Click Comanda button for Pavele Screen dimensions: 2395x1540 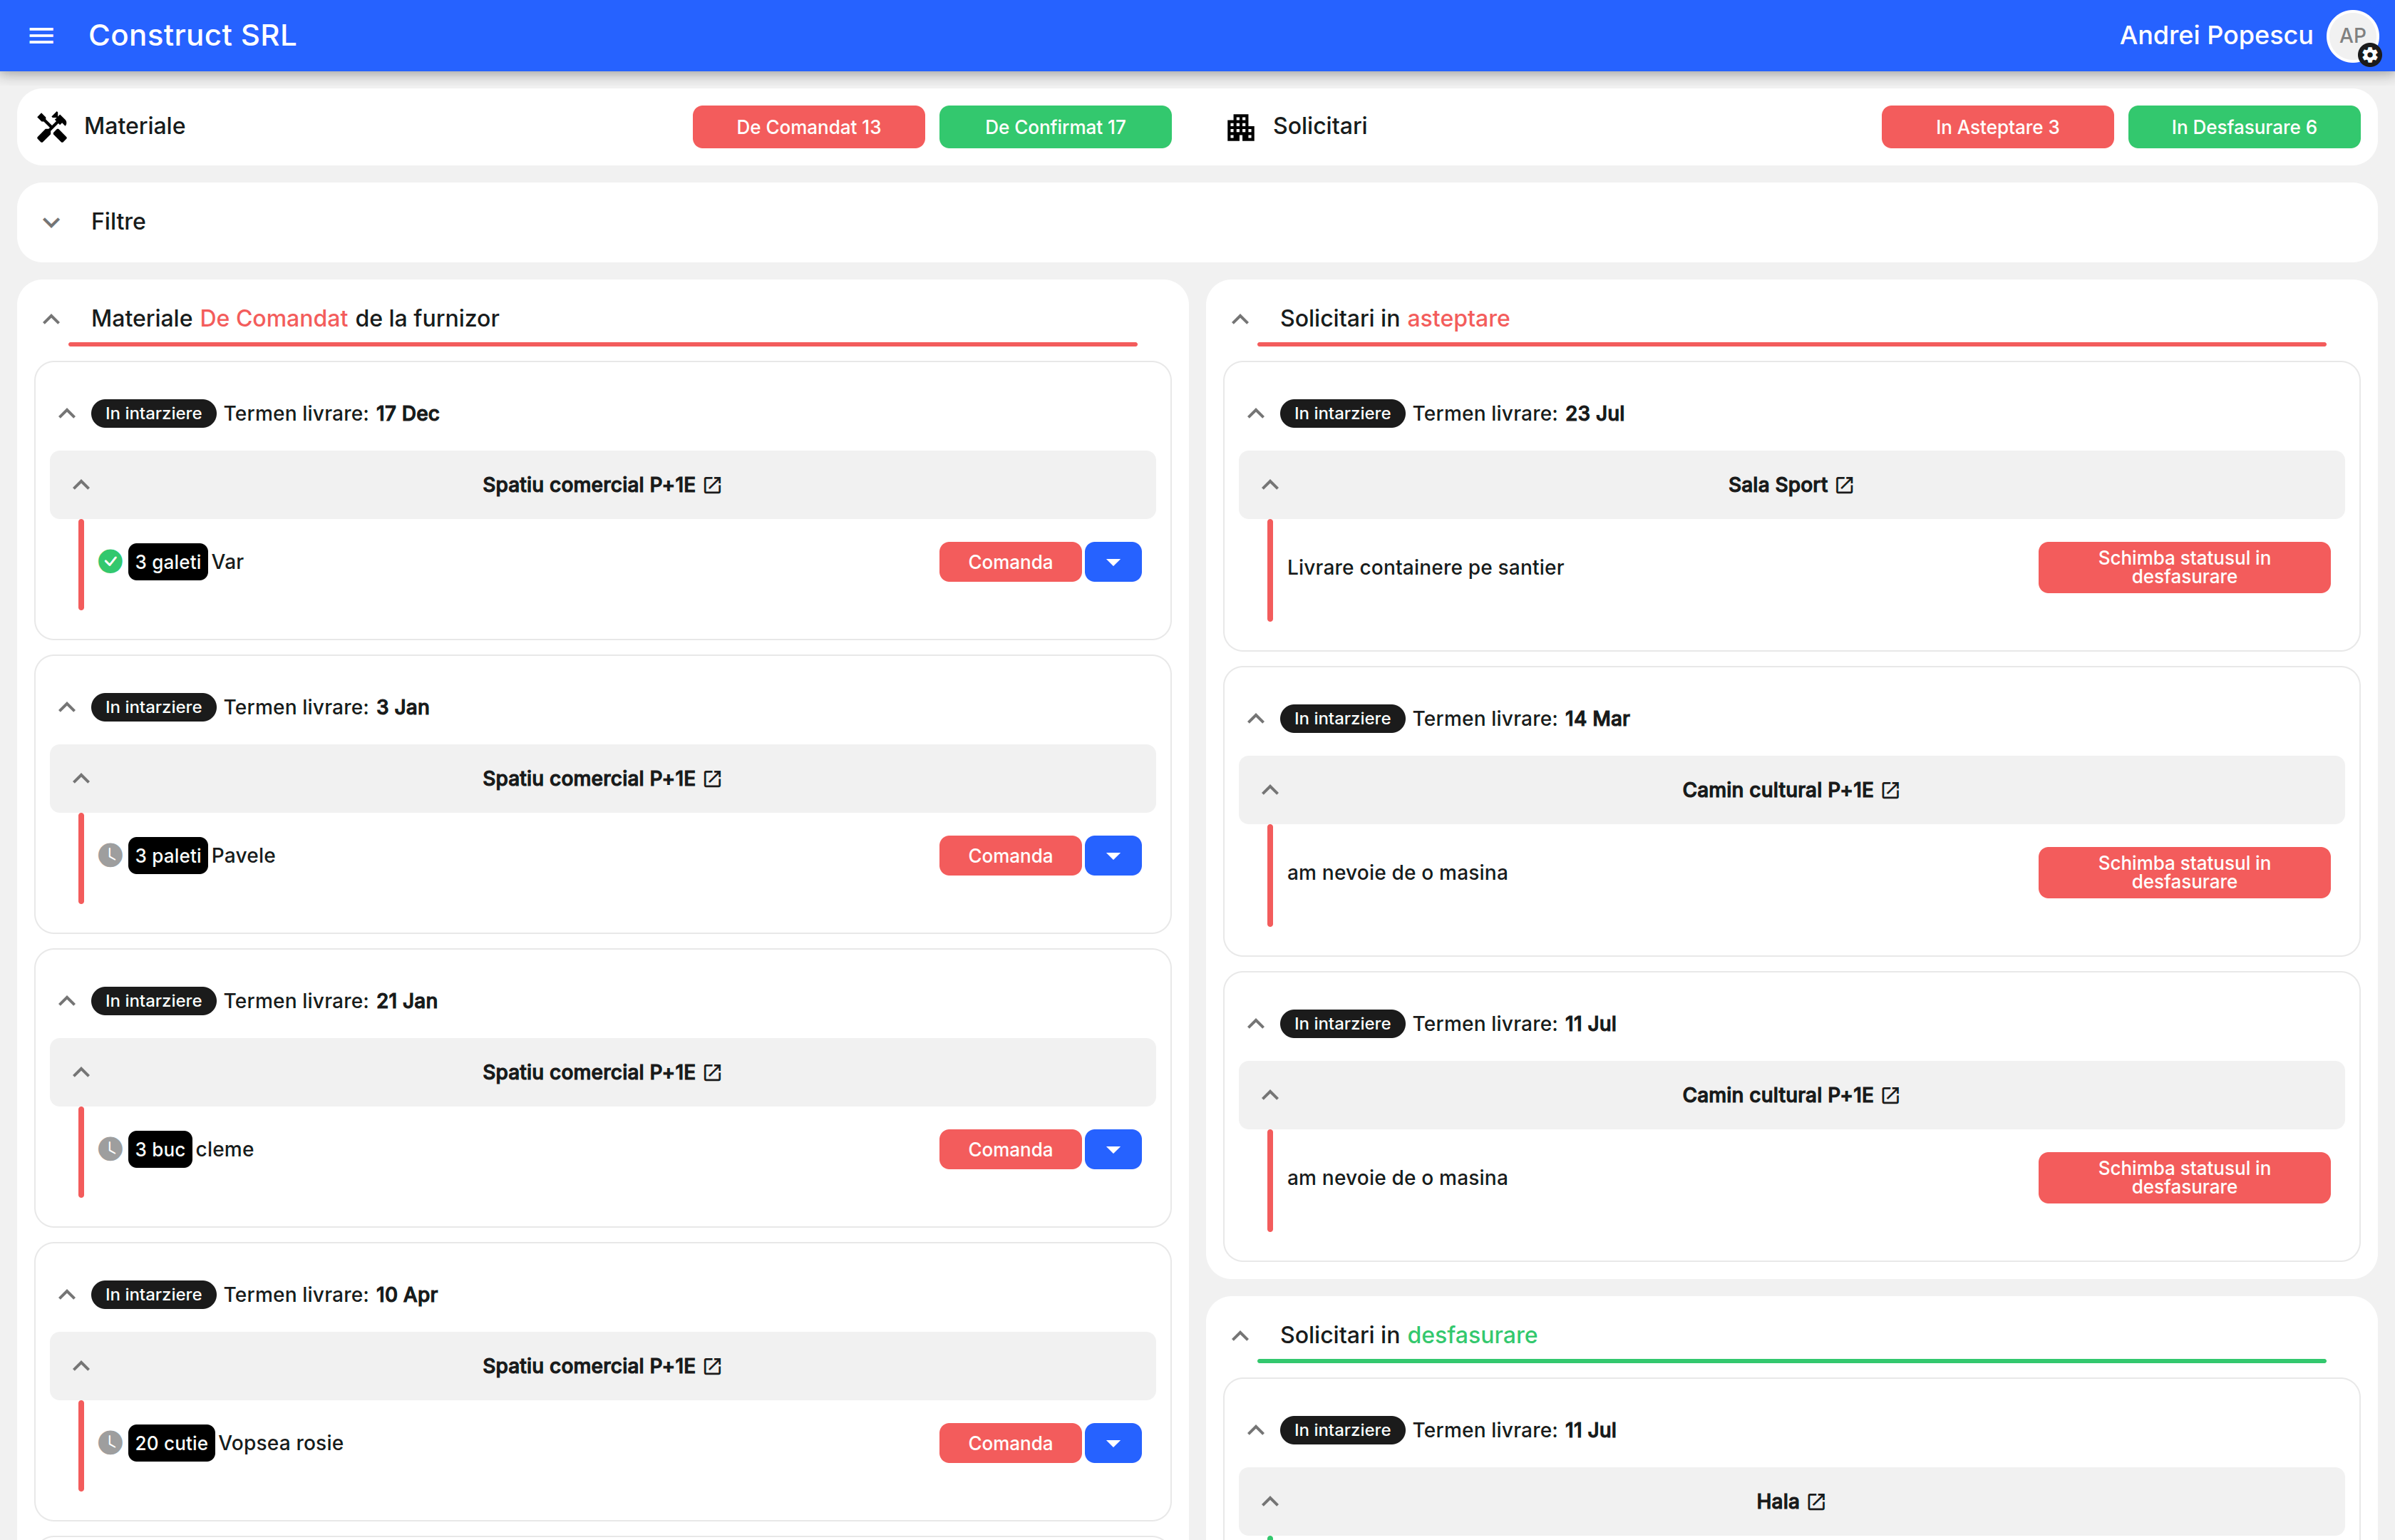click(1009, 856)
